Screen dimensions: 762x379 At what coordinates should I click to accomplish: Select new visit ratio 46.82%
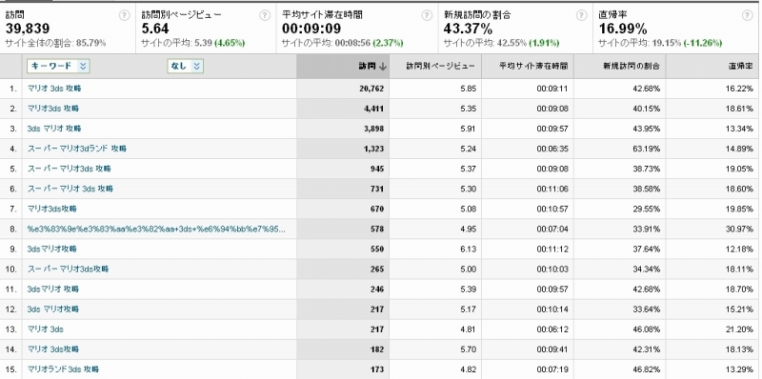coord(647,369)
